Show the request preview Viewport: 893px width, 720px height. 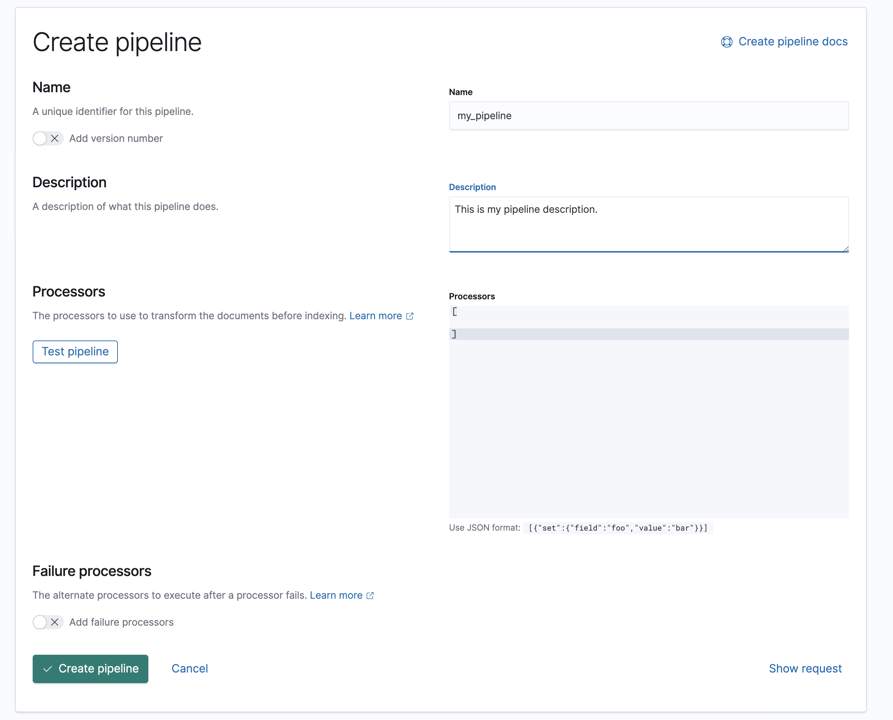point(805,669)
